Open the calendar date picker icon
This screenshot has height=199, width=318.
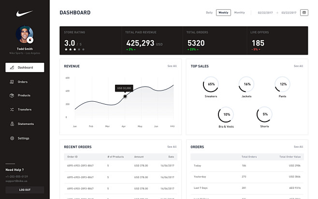coord(304,13)
